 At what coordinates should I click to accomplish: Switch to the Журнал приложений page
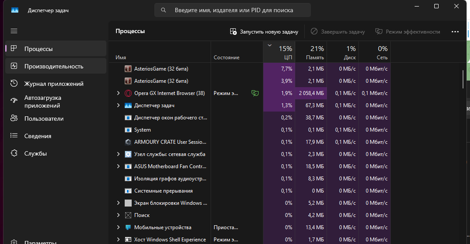(x=54, y=84)
